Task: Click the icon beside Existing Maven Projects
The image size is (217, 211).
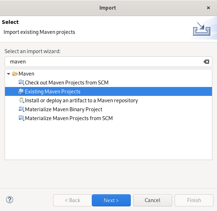Action: pos(21,92)
